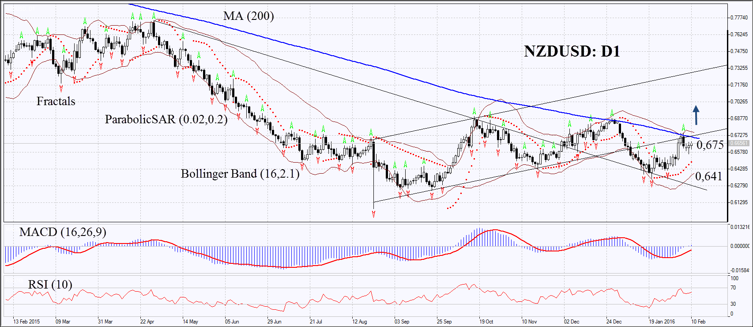
Task: Click the current price tag 0.66561
Action: (738, 143)
